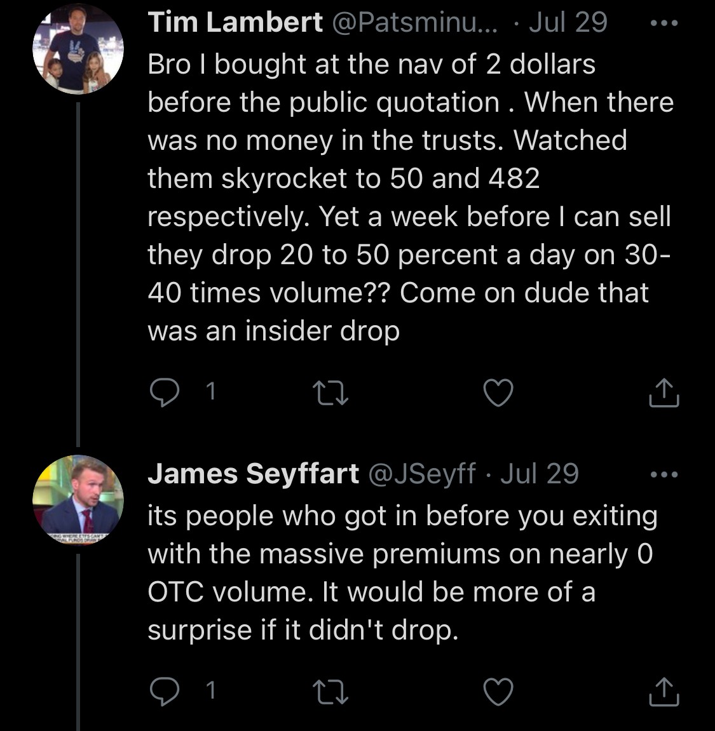Open more options on Tim Lambert's tweet
The image size is (715, 731).
(664, 23)
